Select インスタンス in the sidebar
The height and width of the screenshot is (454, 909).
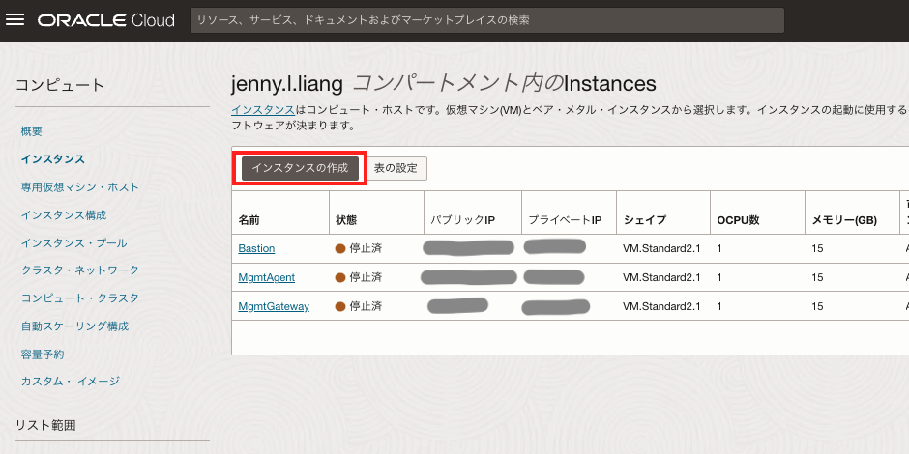(x=52, y=159)
